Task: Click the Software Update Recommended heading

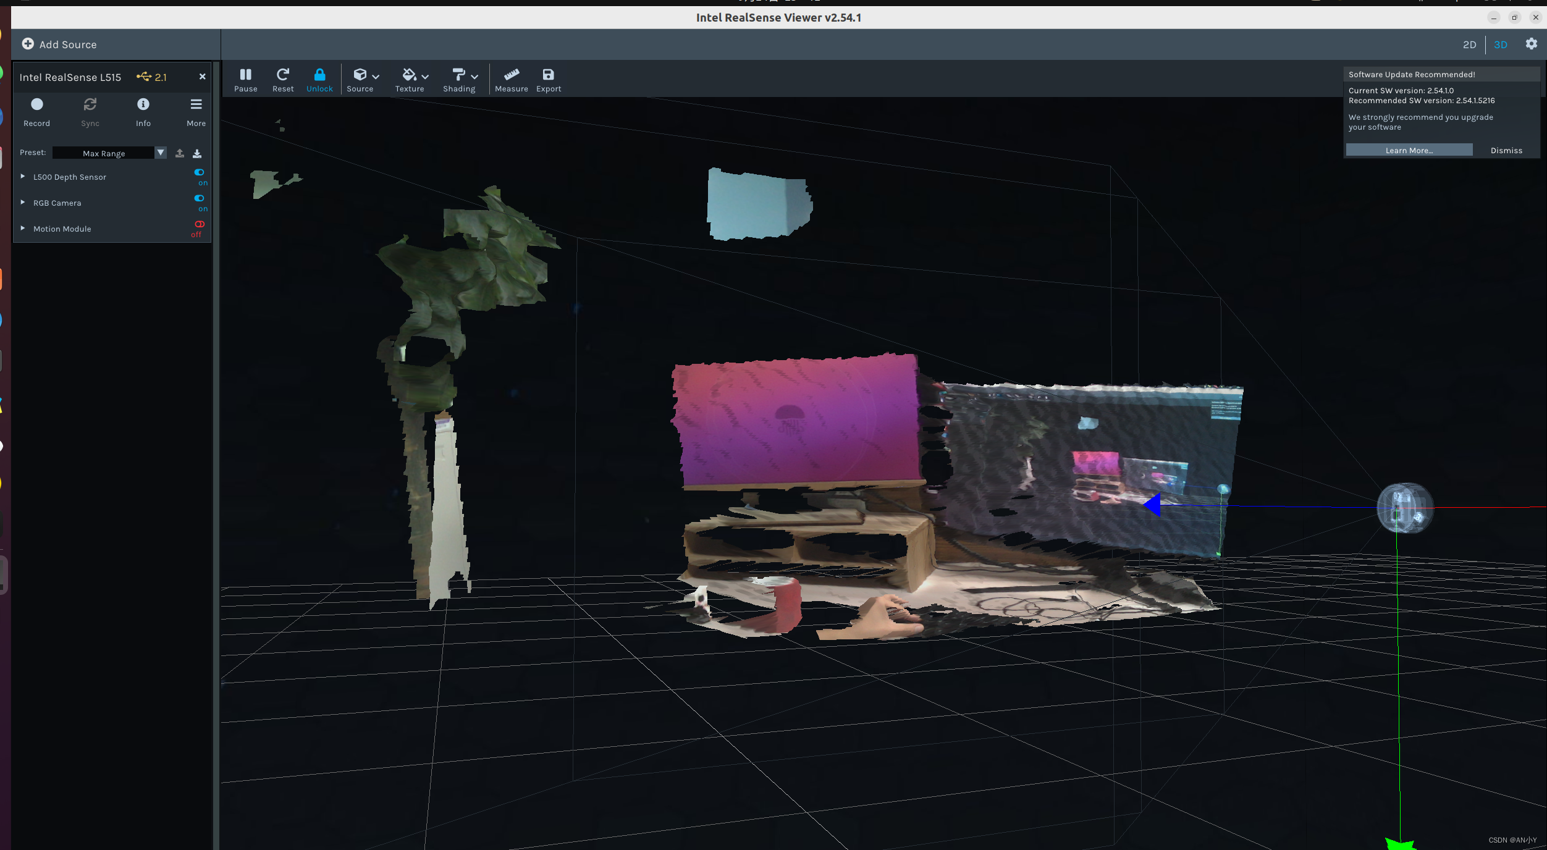Action: (1412, 74)
